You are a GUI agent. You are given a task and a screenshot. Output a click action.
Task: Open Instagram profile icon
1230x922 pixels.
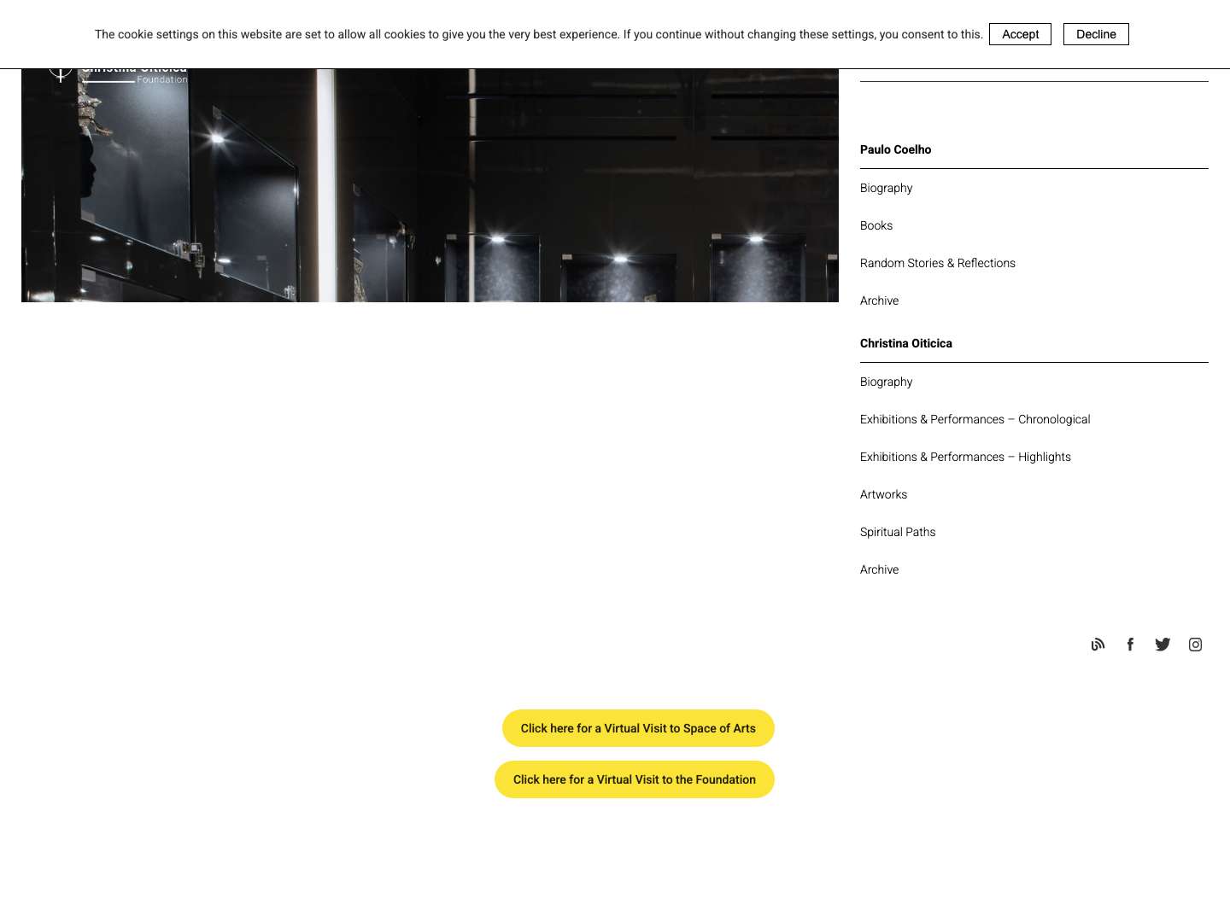tap(1195, 645)
